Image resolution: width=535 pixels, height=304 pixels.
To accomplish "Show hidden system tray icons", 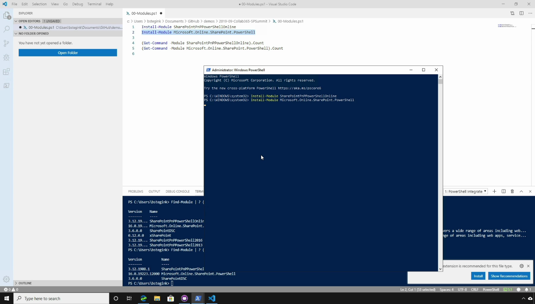I will click(523, 298).
